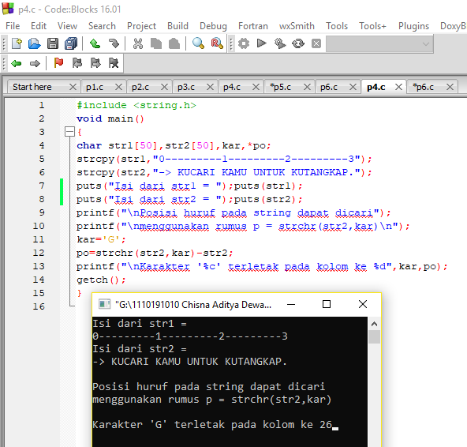Open the Replace tool icon
The height and width of the screenshot is (447, 467).
coord(217,43)
